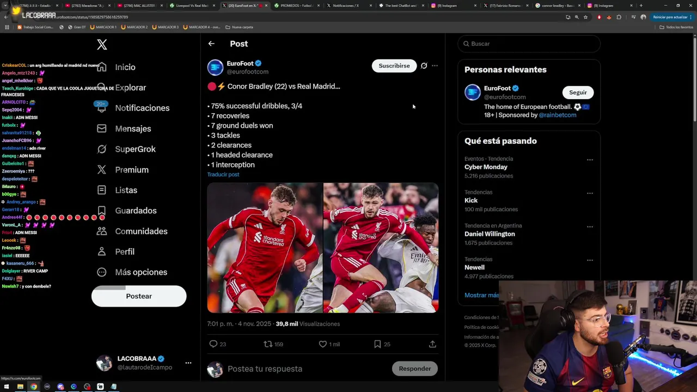Click Traducir post link

(223, 175)
